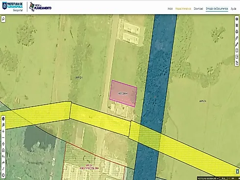Viewport: 240px width, 180px height.
Task: Select the pan arrows tool
Action: point(3,144)
